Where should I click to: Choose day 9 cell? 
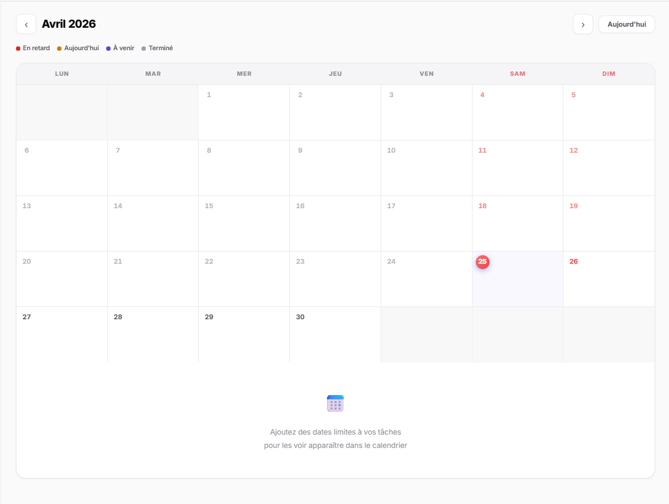335,168
